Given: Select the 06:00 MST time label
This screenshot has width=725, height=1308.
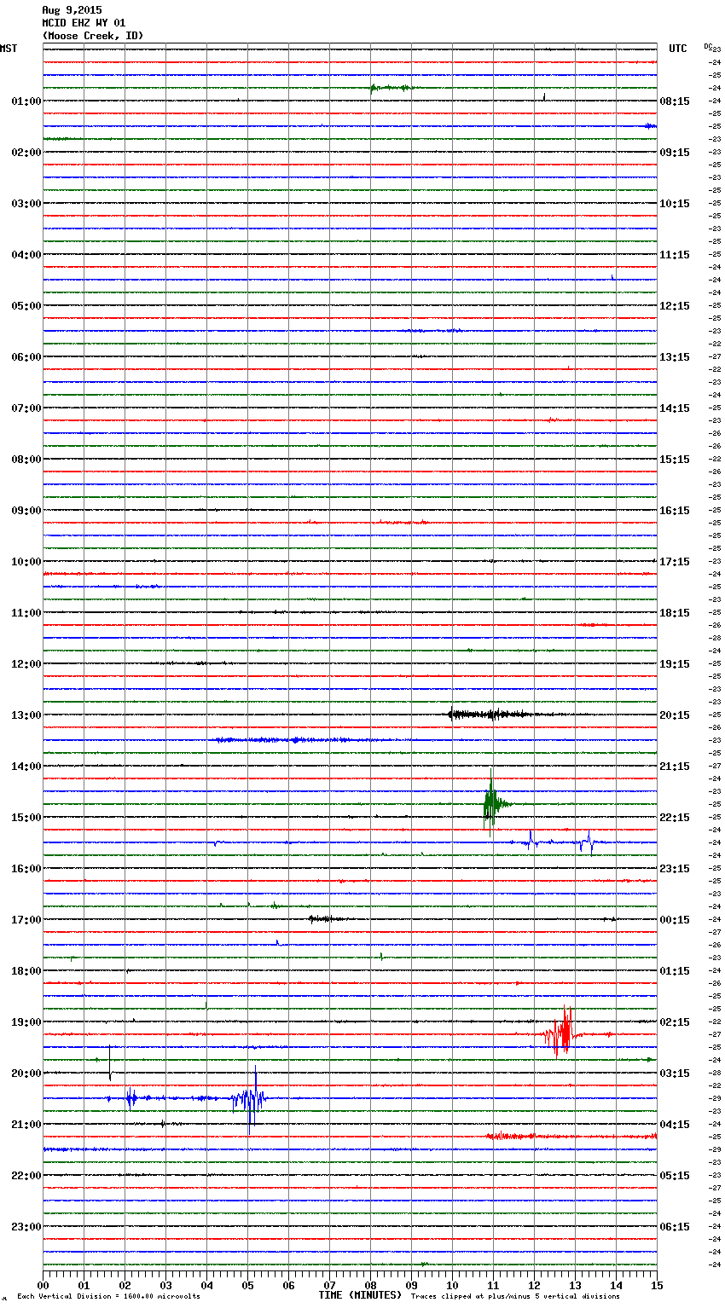Looking at the screenshot, I should tap(26, 356).
